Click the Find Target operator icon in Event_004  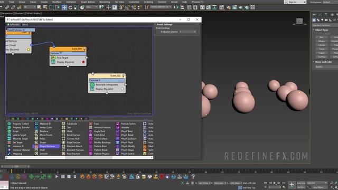click(53, 58)
